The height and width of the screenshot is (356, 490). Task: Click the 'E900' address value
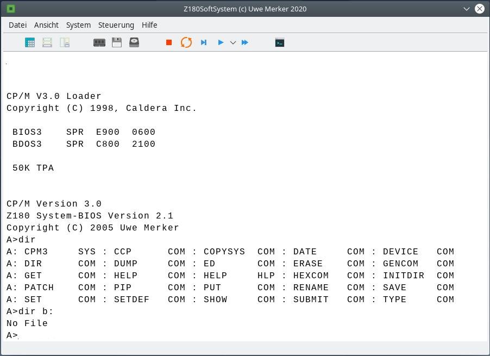pyautogui.click(x=108, y=132)
